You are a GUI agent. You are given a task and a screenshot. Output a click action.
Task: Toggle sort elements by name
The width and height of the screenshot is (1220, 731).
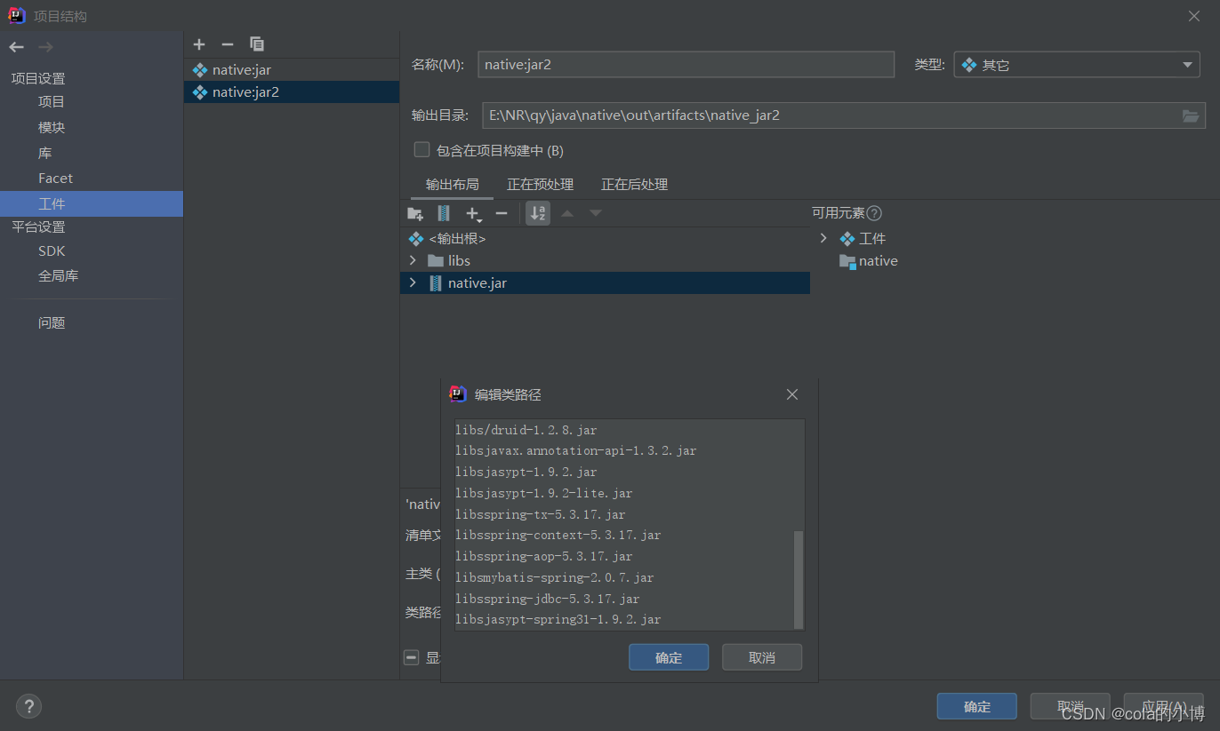[538, 213]
